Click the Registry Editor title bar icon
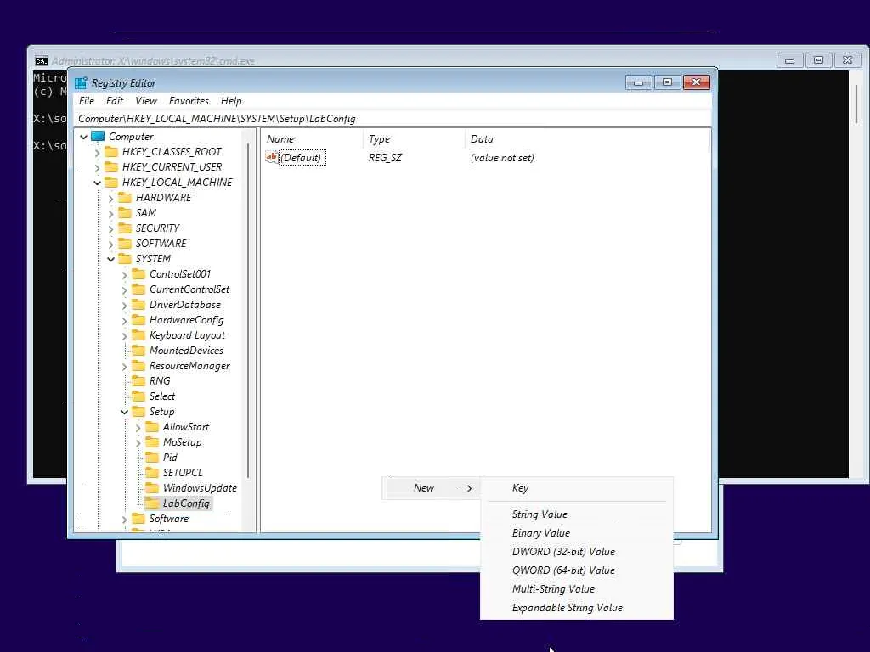Viewport: 870px width, 652px height. (x=81, y=83)
